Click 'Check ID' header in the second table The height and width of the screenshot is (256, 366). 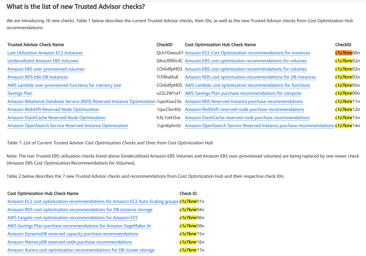(x=188, y=193)
